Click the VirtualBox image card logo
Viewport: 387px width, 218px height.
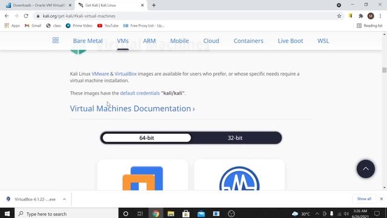tap(239, 179)
